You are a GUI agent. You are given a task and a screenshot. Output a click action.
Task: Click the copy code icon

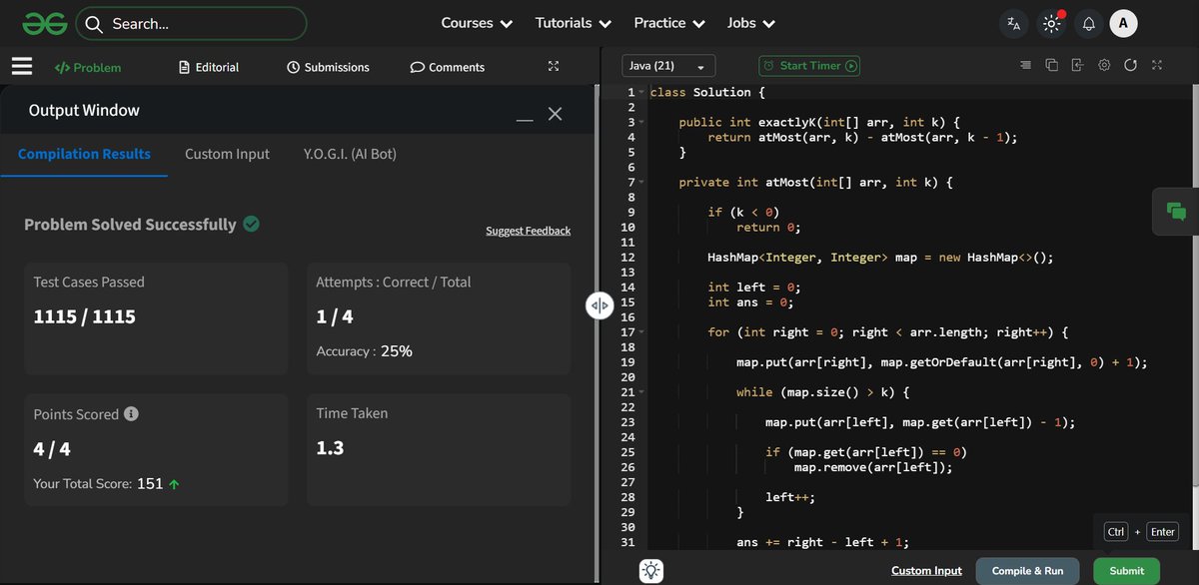pyautogui.click(x=1051, y=65)
